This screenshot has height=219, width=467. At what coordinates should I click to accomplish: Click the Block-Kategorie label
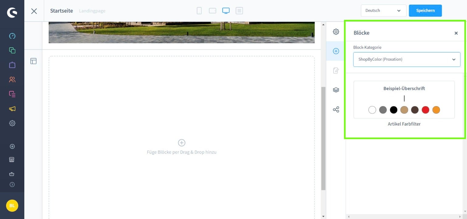click(367, 47)
